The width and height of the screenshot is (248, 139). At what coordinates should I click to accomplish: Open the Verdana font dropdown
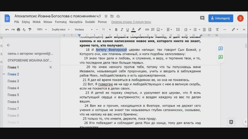pos(83,30)
